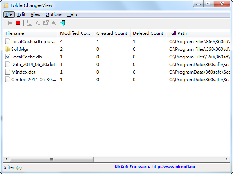
Task: Select the CIndex_2014_06_30.... filename text
Action: pos(34,80)
